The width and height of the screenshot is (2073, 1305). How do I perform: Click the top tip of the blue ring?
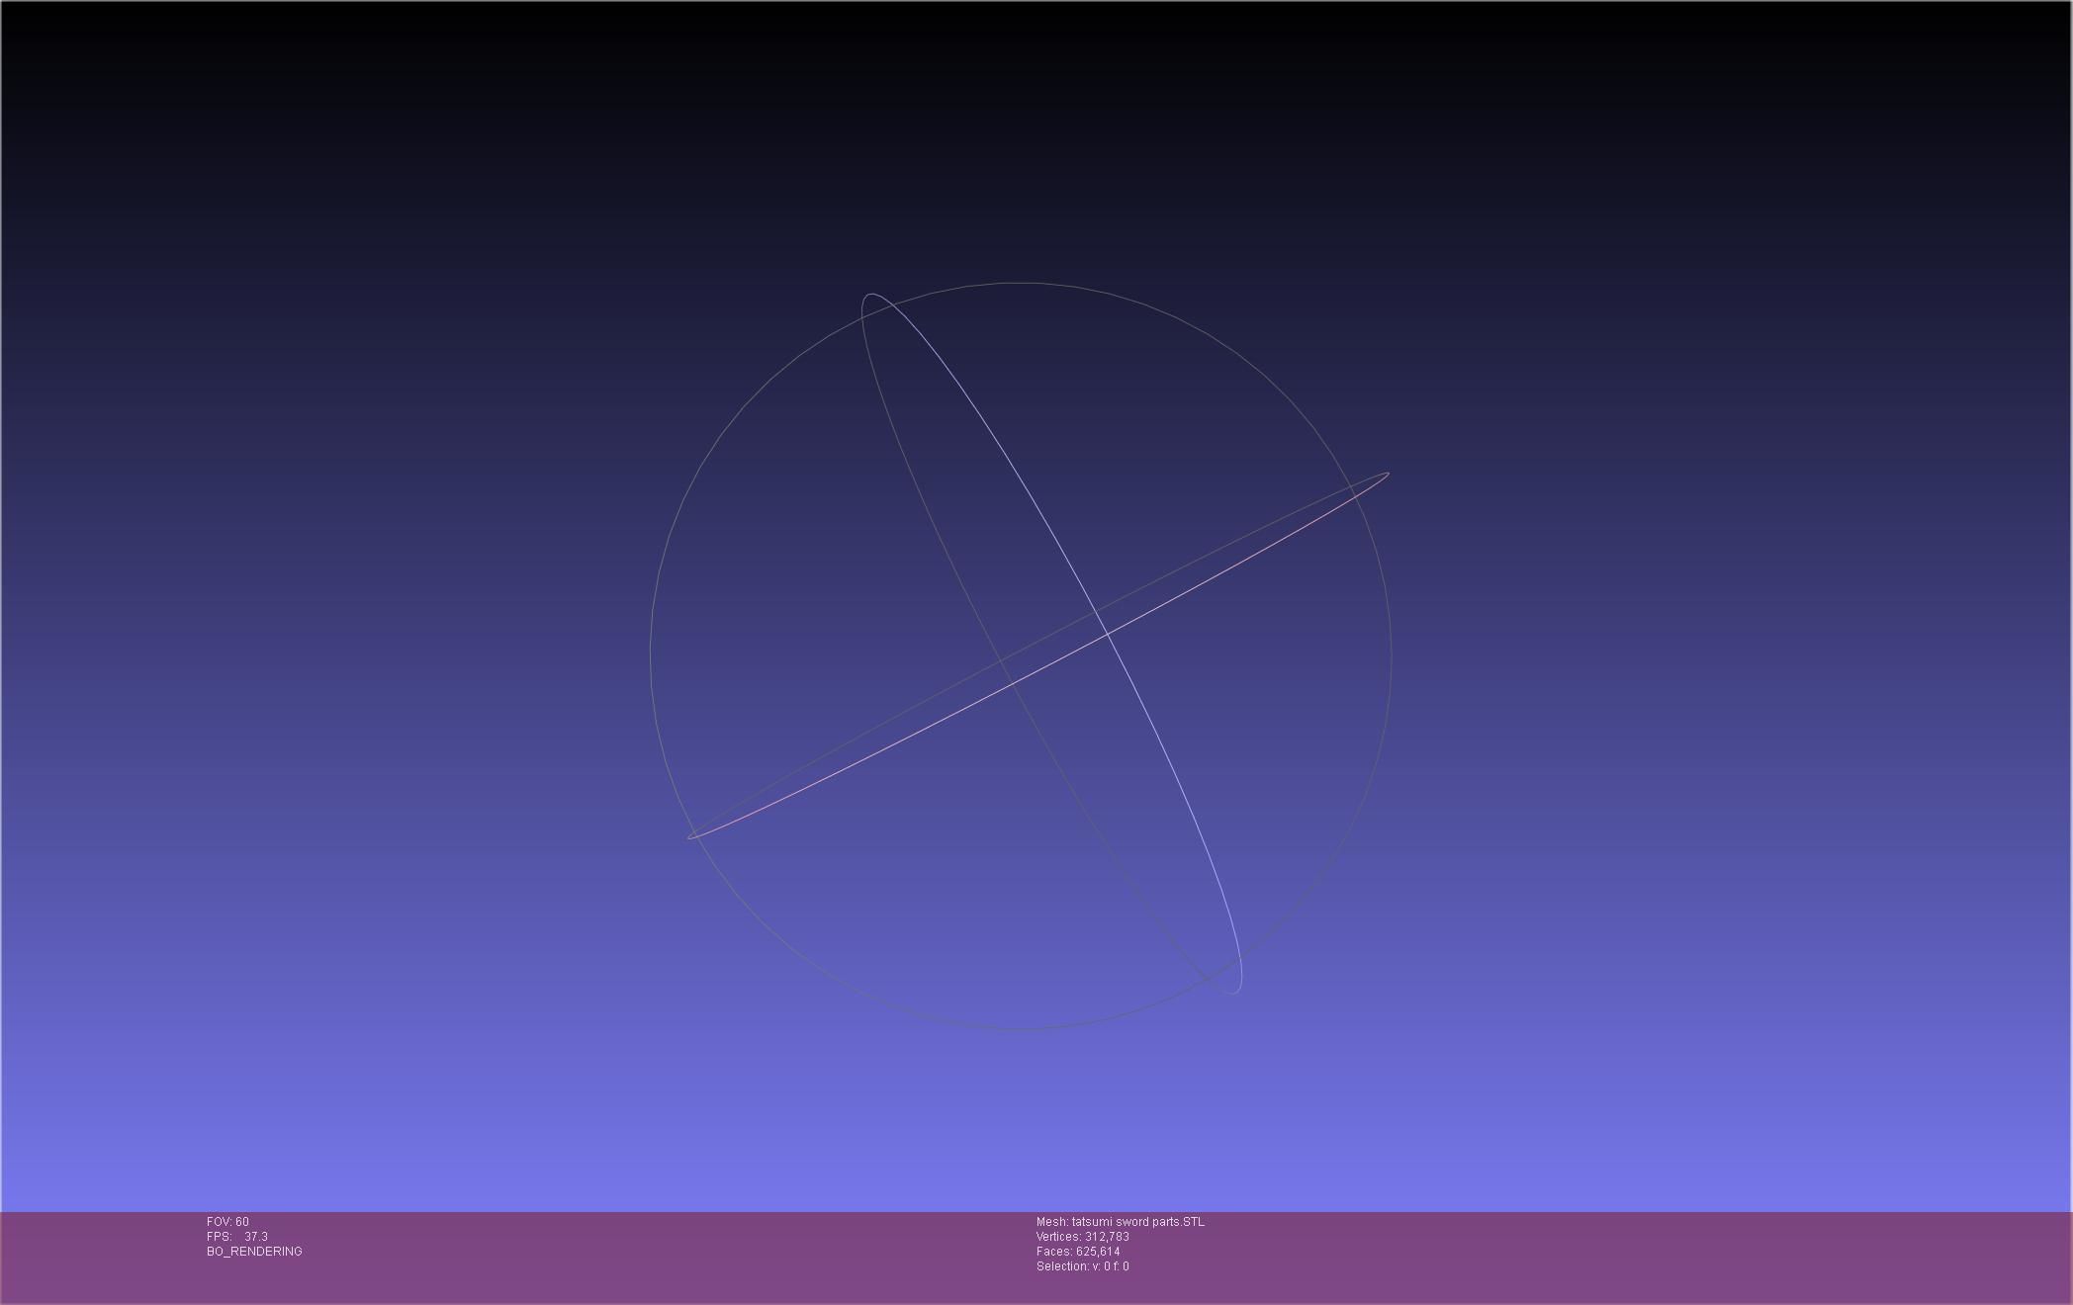869,295
